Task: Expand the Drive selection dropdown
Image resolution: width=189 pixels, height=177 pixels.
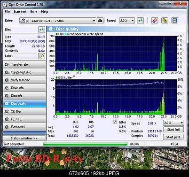Action: click(58, 21)
